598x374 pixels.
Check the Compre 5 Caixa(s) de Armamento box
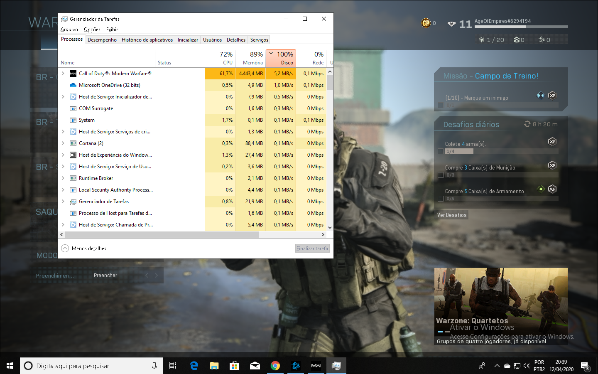[441, 199]
